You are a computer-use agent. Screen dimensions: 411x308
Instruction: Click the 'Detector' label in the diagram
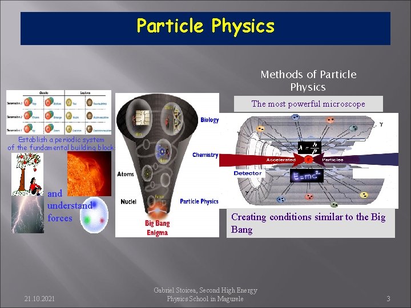point(247,173)
